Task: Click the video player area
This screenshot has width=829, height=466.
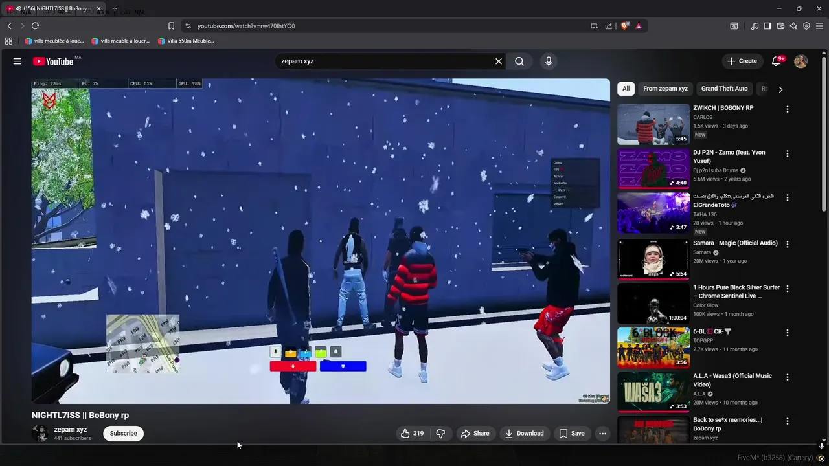Action: point(321,241)
